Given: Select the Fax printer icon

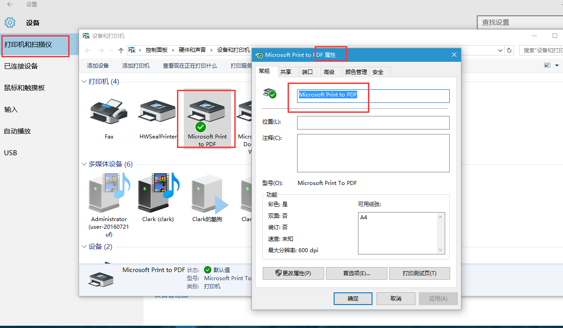Looking at the screenshot, I should (109, 111).
